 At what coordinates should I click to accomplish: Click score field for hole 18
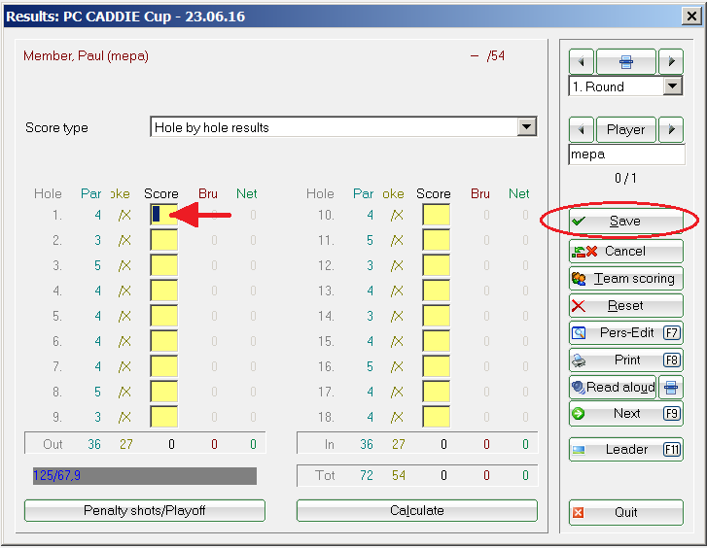(x=437, y=417)
